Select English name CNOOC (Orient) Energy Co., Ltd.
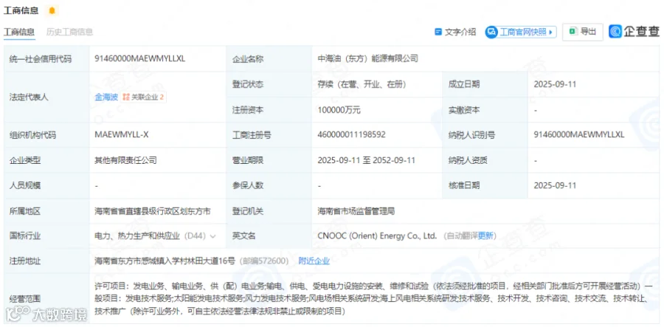Screen dimensions: 664x327 coord(377,236)
